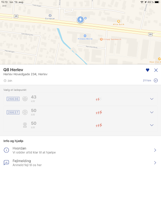Select charge point 26636 badge
The image size is (161, 215).
(13, 99)
